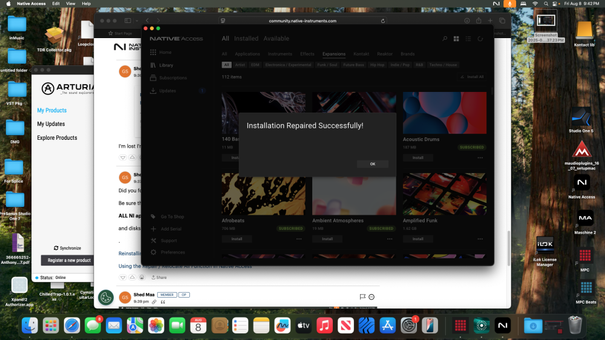Click Register a new product button
Image resolution: width=605 pixels, height=340 pixels.
click(68, 261)
